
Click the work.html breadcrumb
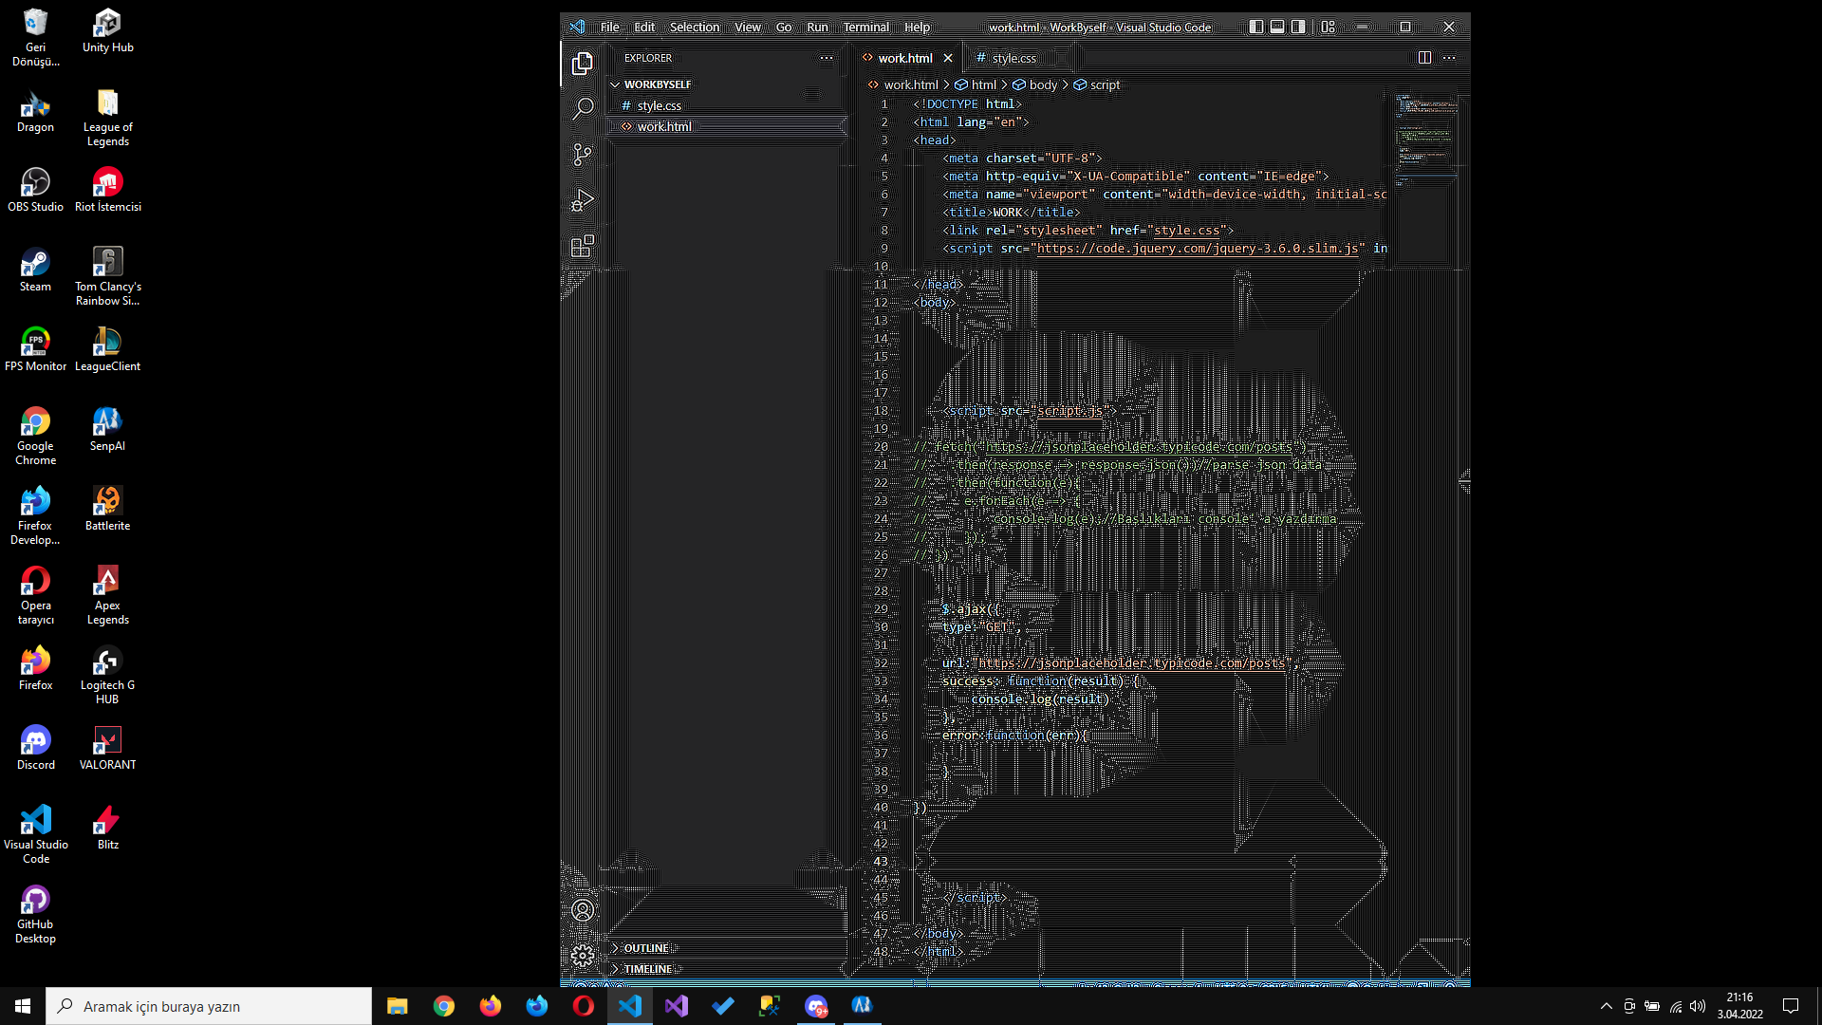coord(910,84)
